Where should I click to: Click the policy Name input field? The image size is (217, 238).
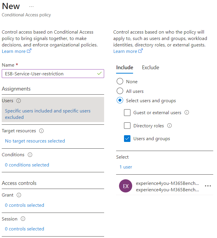click(x=53, y=74)
